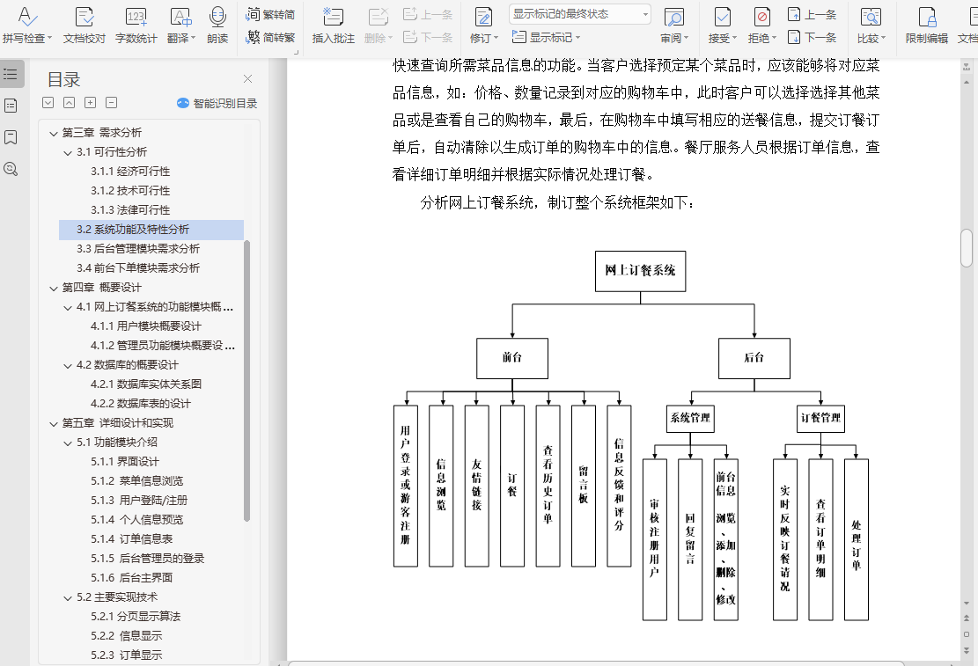Screen dimensions: 978x666
Task: Click the plus icon under 目录
Action: pos(91,103)
